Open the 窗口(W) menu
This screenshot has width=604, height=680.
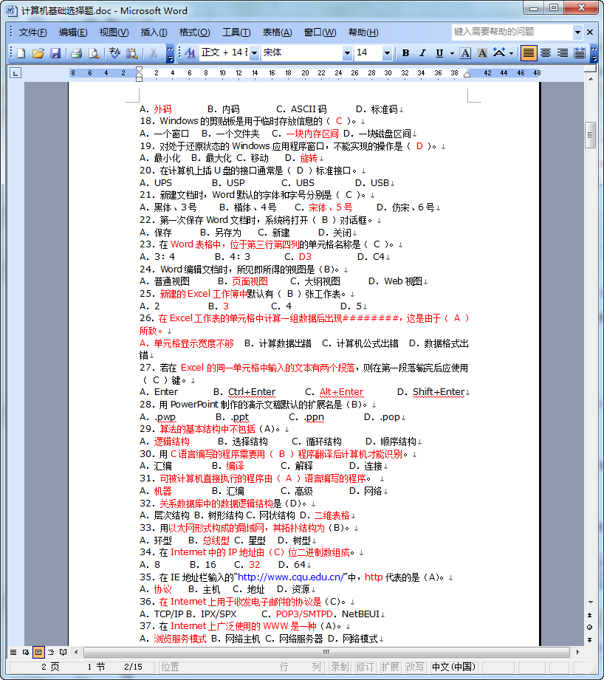[x=320, y=32]
